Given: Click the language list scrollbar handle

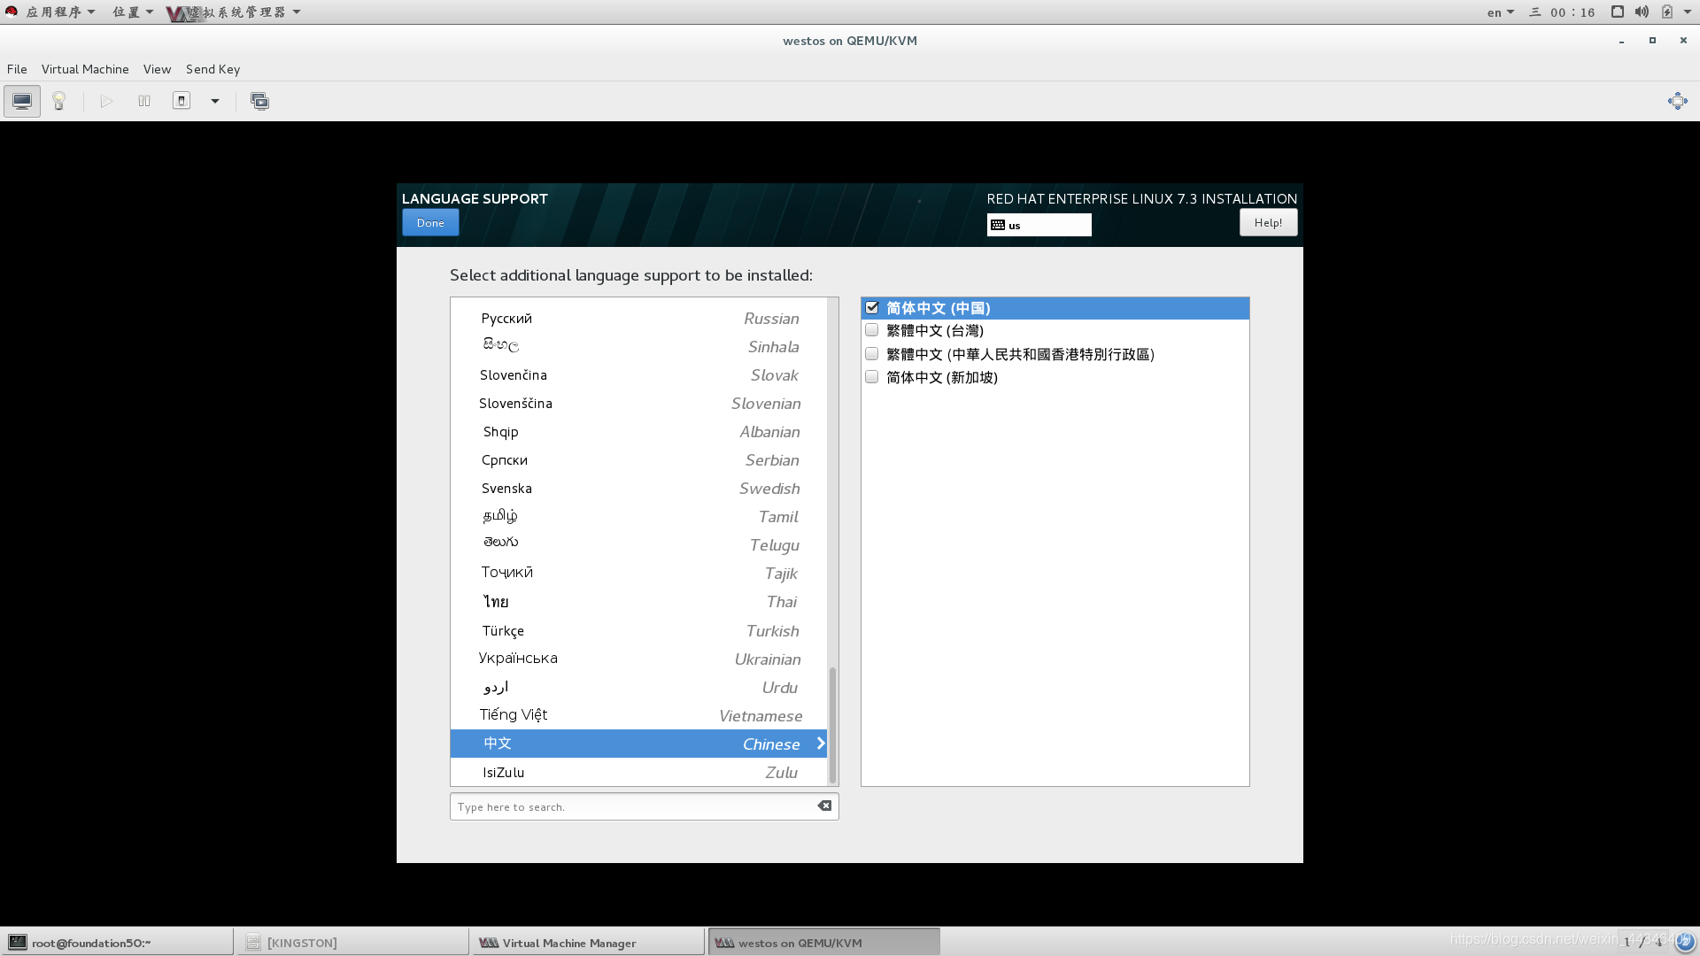Looking at the screenshot, I should 832,725.
